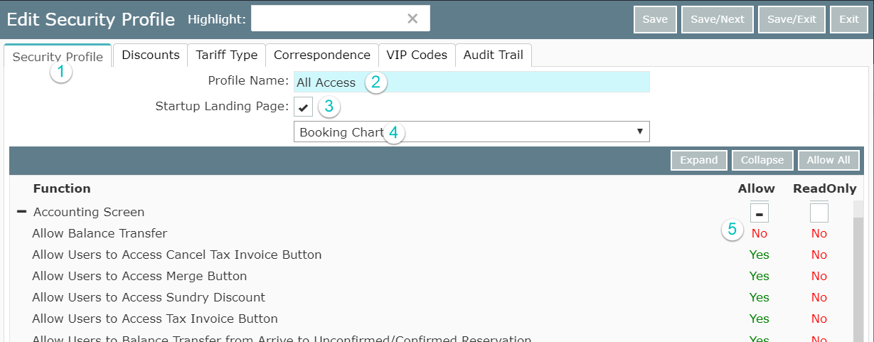Image resolution: width=874 pixels, height=342 pixels.
Task: Select the VIP Codes tab
Action: pyautogui.click(x=417, y=55)
